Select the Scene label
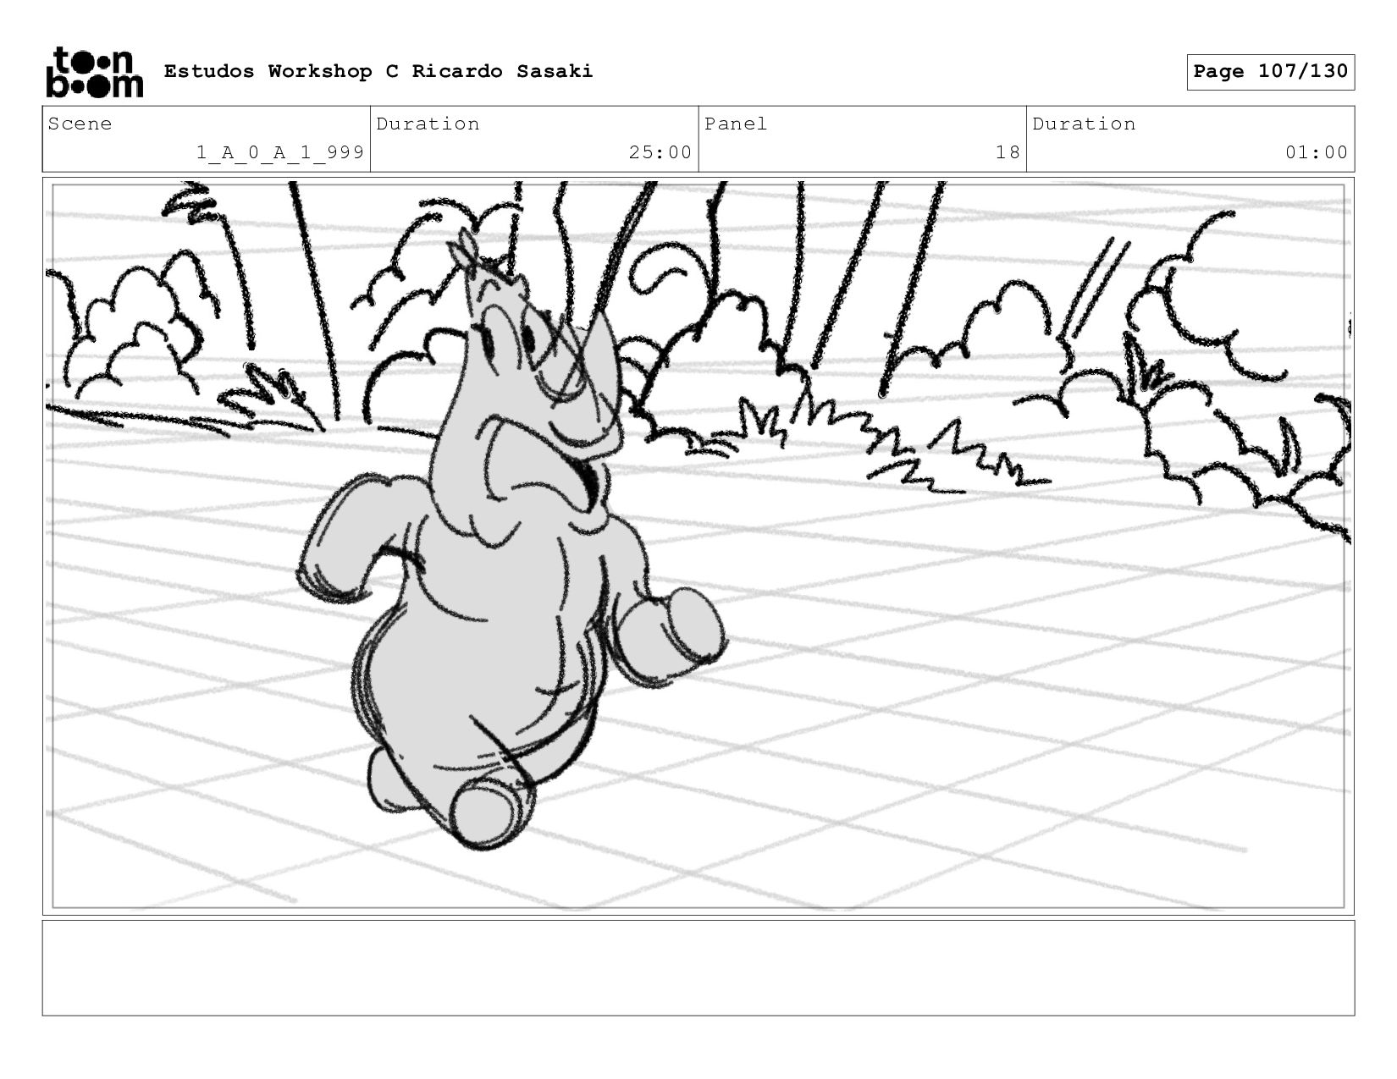 pos(80,124)
